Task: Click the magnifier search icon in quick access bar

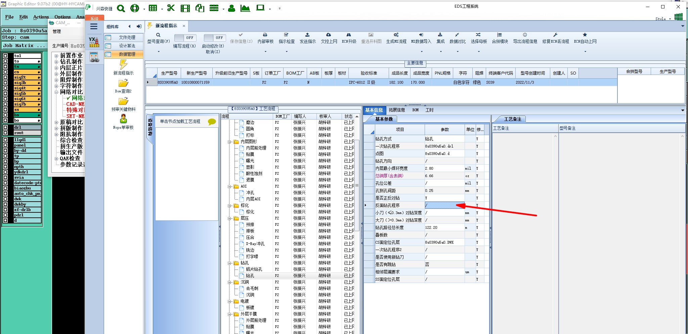Action: click(x=121, y=8)
